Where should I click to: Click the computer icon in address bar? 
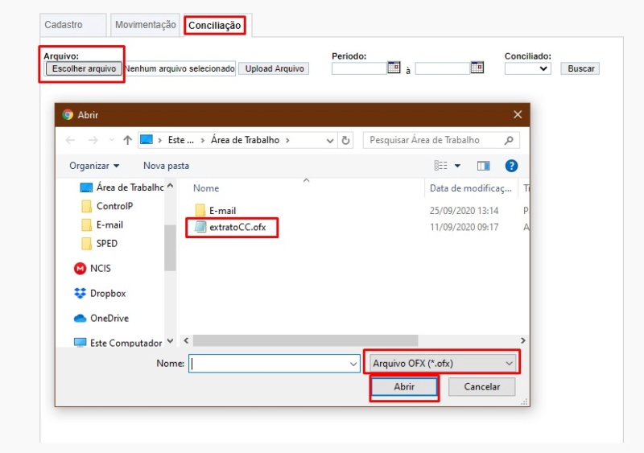click(147, 140)
